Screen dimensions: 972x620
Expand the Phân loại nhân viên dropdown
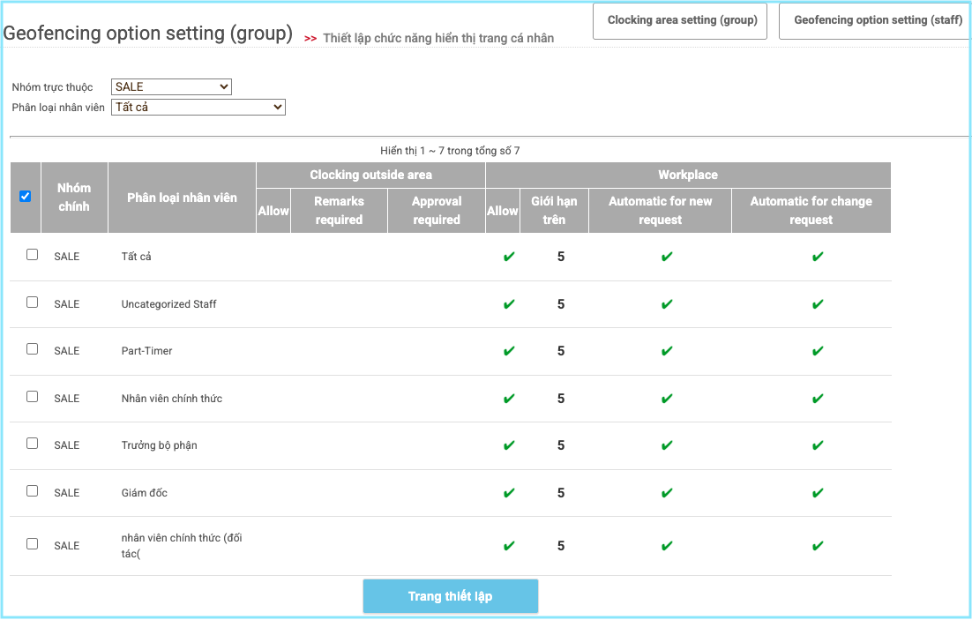tap(198, 108)
